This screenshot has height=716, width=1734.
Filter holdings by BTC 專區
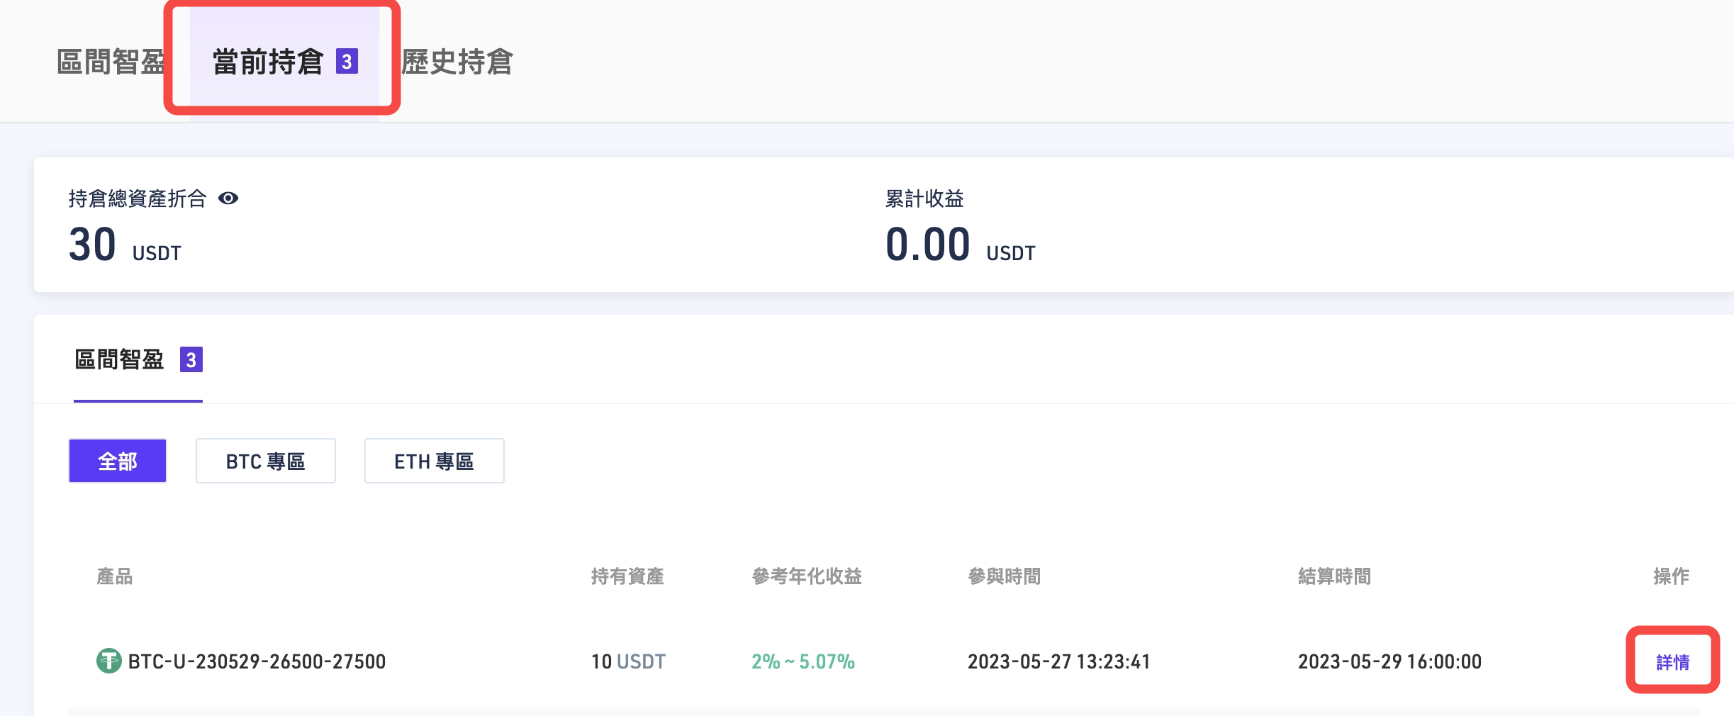265,462
